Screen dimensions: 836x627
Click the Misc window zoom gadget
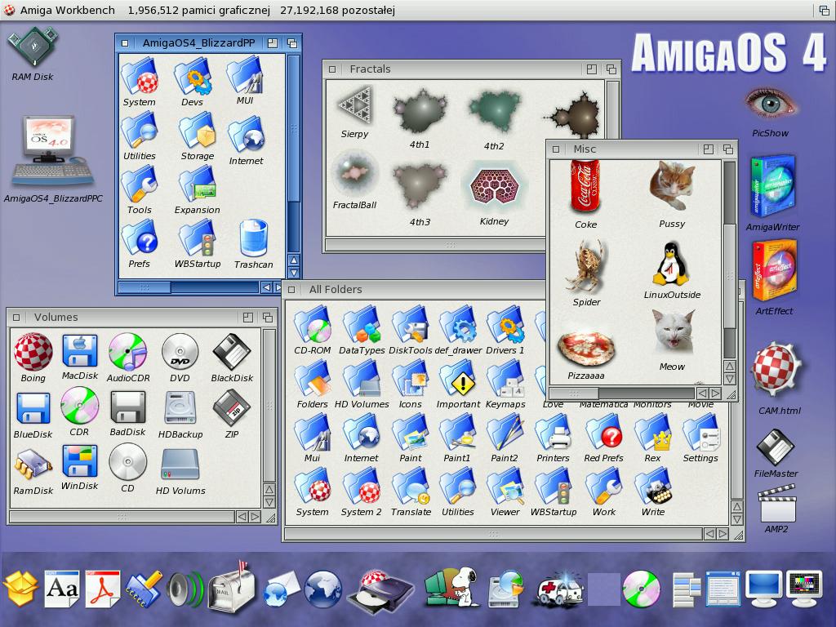pyautogui.click(x=708, y=149)
